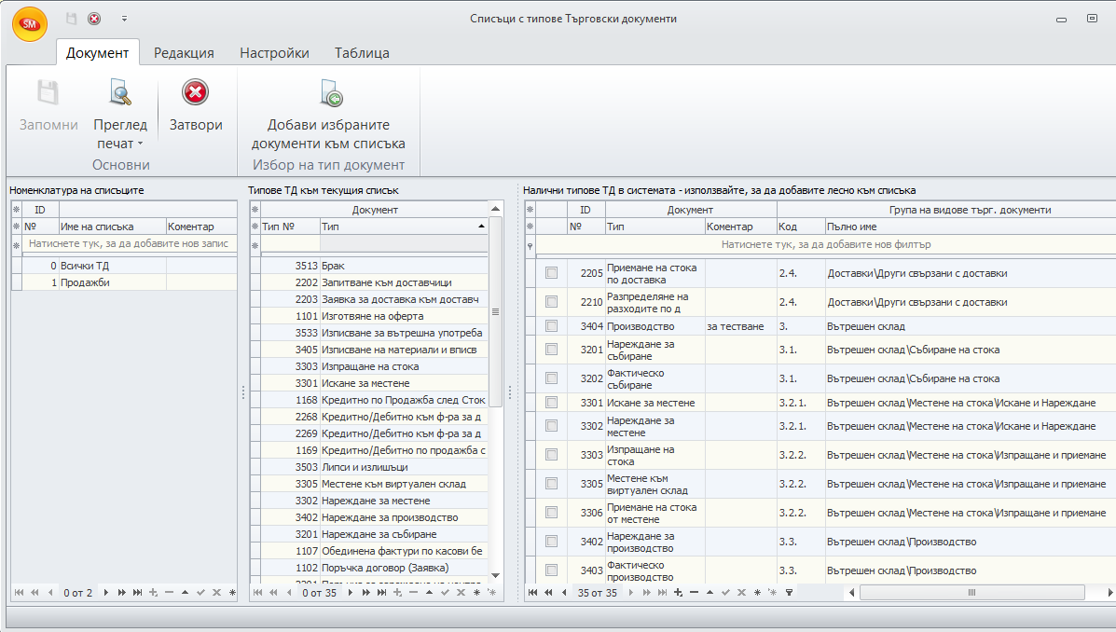This screenshot has width=1116, height=632.
Task: Click Пълно име column header
Action: pyautogui.click(x=971, y=227)
